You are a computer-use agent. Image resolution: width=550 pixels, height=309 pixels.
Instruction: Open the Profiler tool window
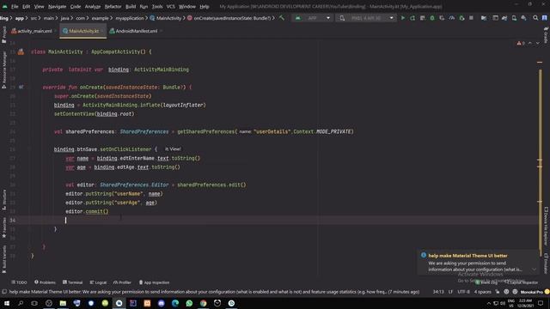[122, 282]
